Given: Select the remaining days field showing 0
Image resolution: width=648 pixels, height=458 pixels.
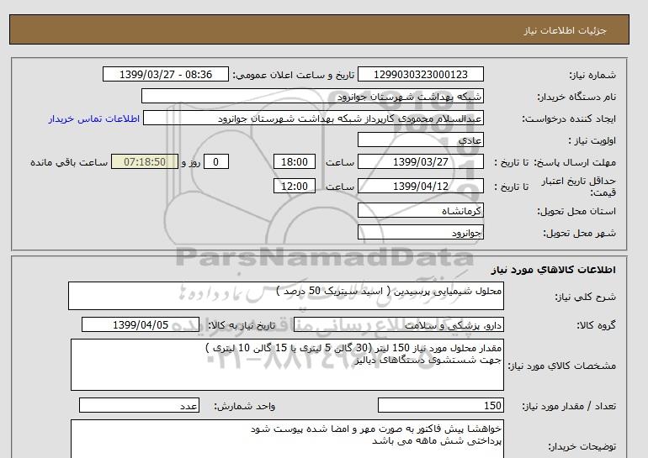Looking at the screenshot, I should pos(215,161).
